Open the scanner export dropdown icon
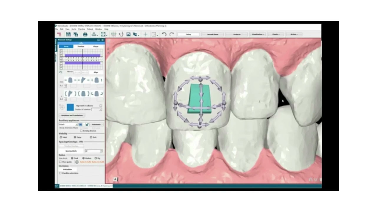The width and height of the screenshot is (377, 212). tap(95, 34)
